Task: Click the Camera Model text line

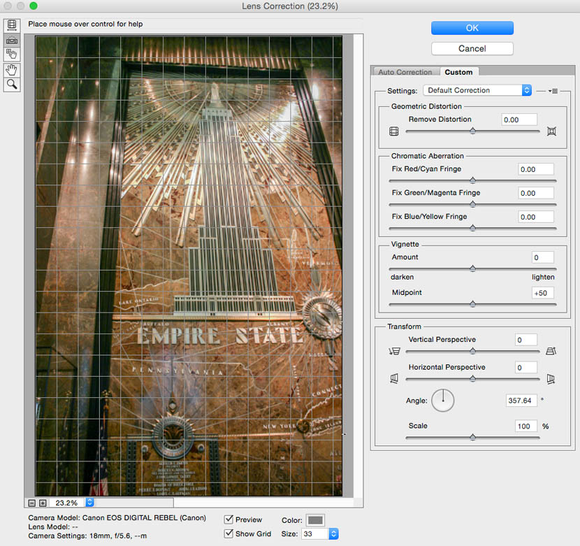Action: 117,518
